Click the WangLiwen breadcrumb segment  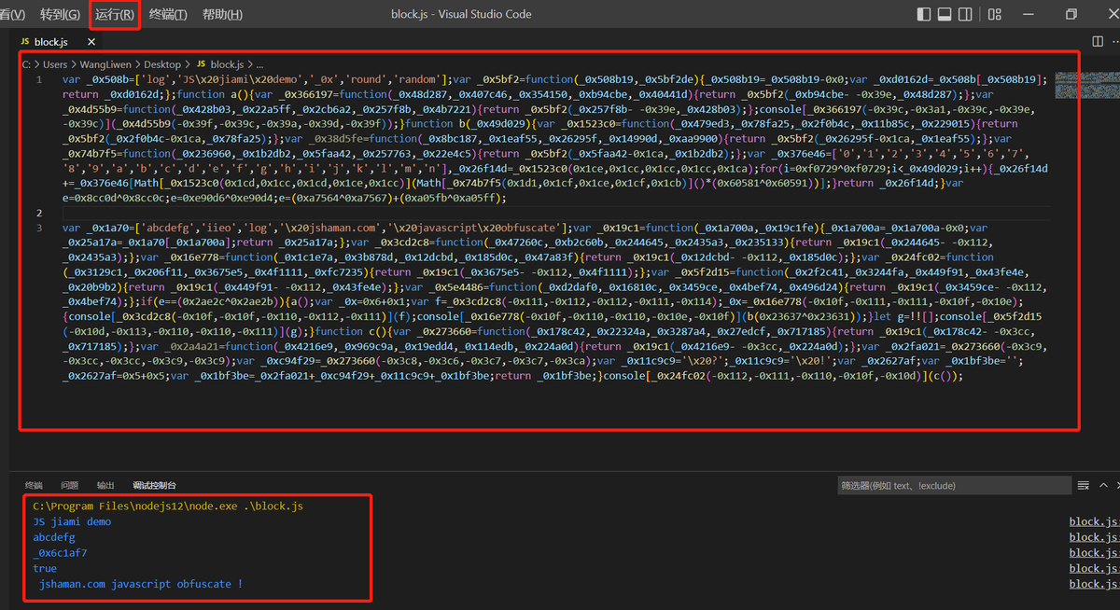(x=106, y=64)
